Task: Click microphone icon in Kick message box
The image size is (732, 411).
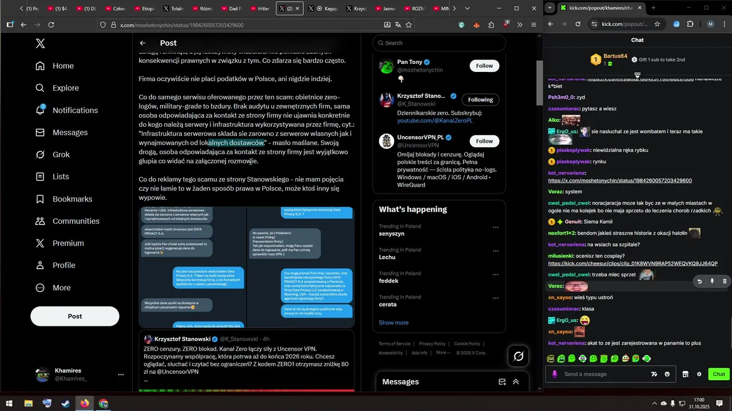Action: click(x=554, y=374)
